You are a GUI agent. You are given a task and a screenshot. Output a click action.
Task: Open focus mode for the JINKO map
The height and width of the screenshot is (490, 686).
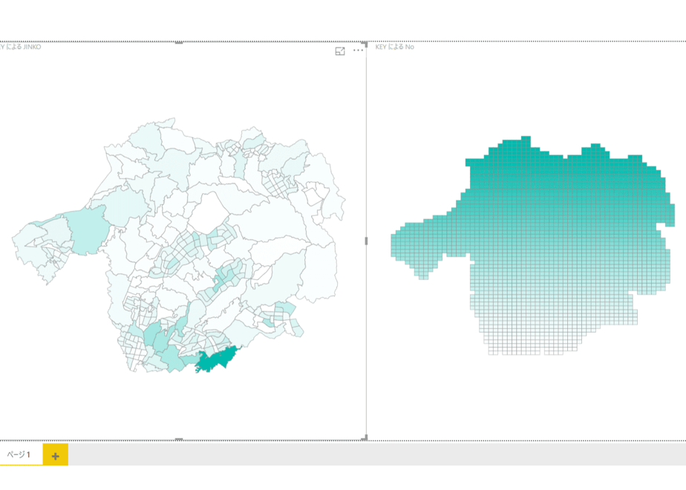340,51
